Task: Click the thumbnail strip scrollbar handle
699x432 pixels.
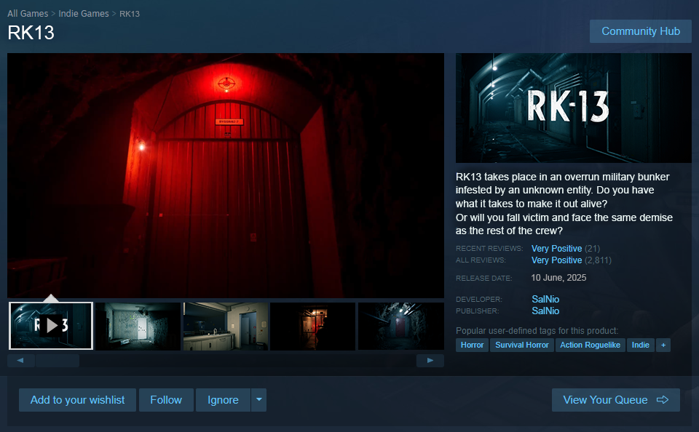Action: 58,361
